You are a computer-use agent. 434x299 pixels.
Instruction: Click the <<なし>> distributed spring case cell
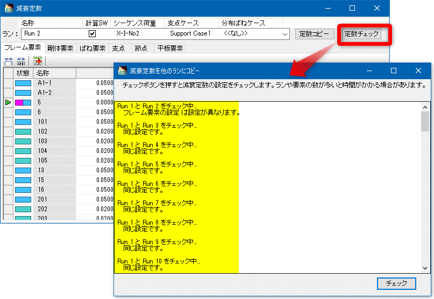tap(236, 33)
